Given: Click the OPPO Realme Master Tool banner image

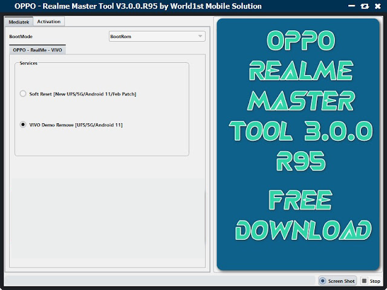Looking at the screenshot, I should pyautogui.click(x=298, y=144).
